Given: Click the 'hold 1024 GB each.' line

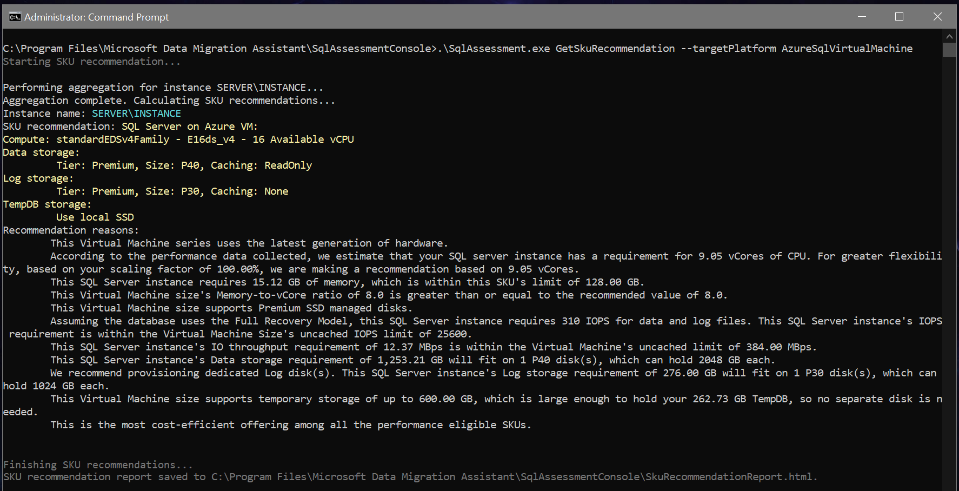Looking at the screenshot, I should click(56, 386).
